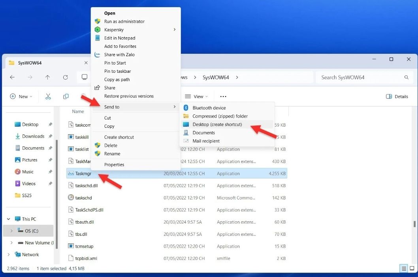The height and width of the screenshot is (277, 418).
Task: Refresh the SysWOW64 folder using the refresh icon
Action: (66, 77)
